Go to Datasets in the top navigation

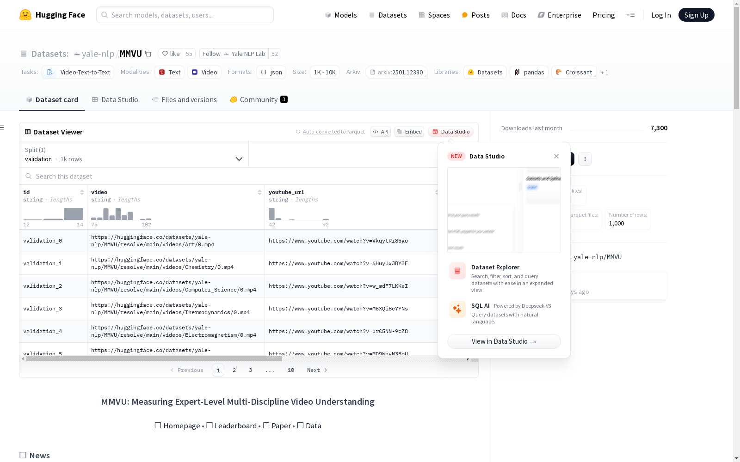click(388, 15)
